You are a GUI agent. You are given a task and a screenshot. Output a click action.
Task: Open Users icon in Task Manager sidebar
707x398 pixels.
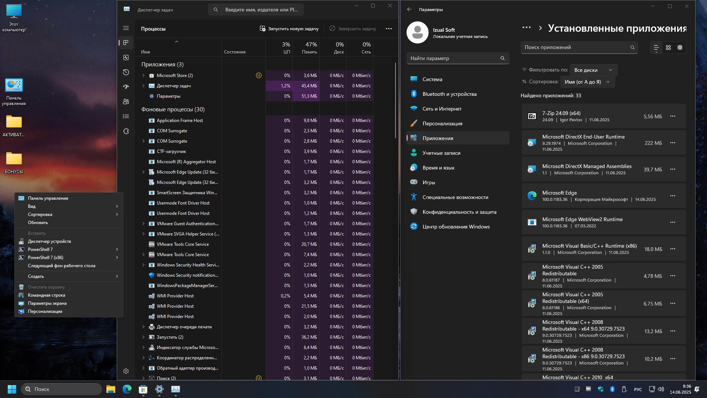(126, 102)
